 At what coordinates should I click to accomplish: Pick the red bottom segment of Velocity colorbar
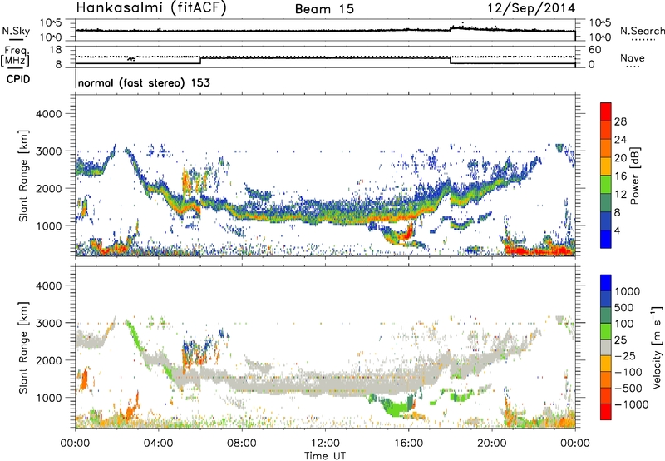pos(606,412)
